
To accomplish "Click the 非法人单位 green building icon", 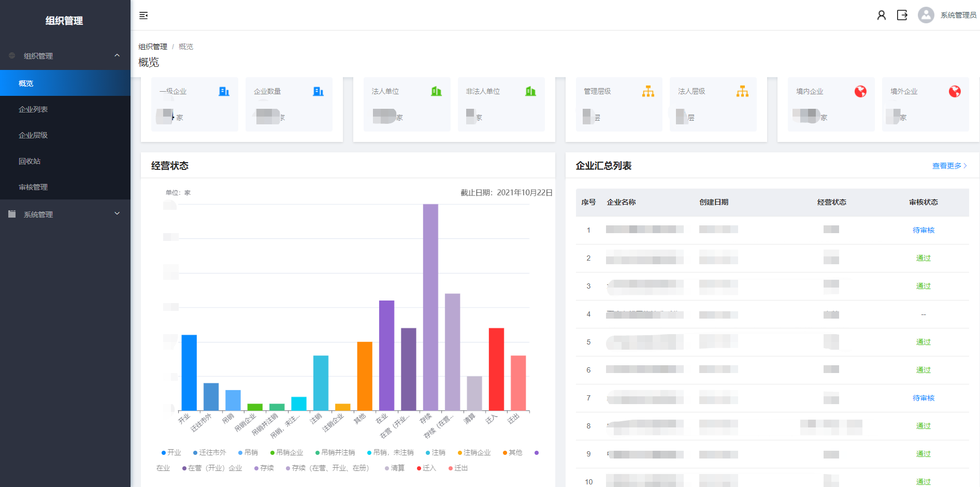I will pos(530,91).
